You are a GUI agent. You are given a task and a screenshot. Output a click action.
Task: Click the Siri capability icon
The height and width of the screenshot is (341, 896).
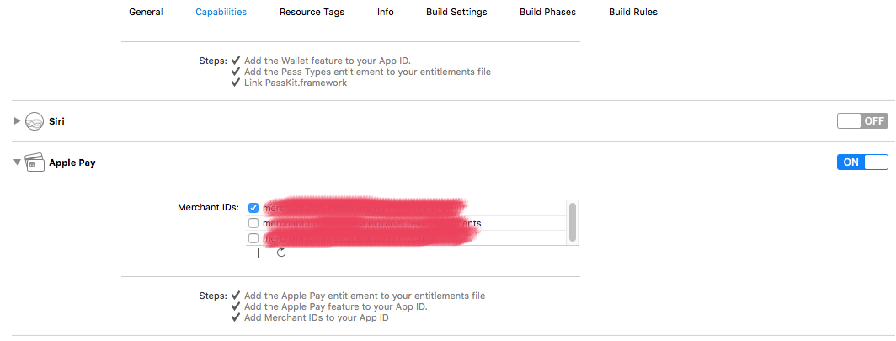pyautogui.click(x=35, y=121)
